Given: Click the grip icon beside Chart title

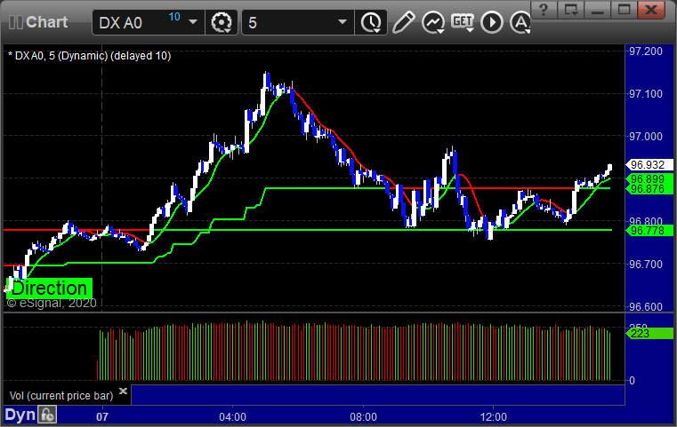Looking at the screenshot, I should (x=15, y=22).
